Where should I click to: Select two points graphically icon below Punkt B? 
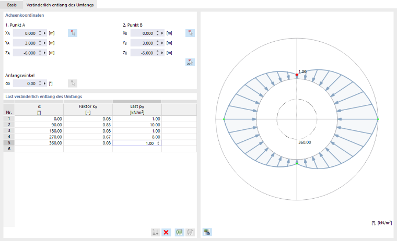click(x=190, y=62)
